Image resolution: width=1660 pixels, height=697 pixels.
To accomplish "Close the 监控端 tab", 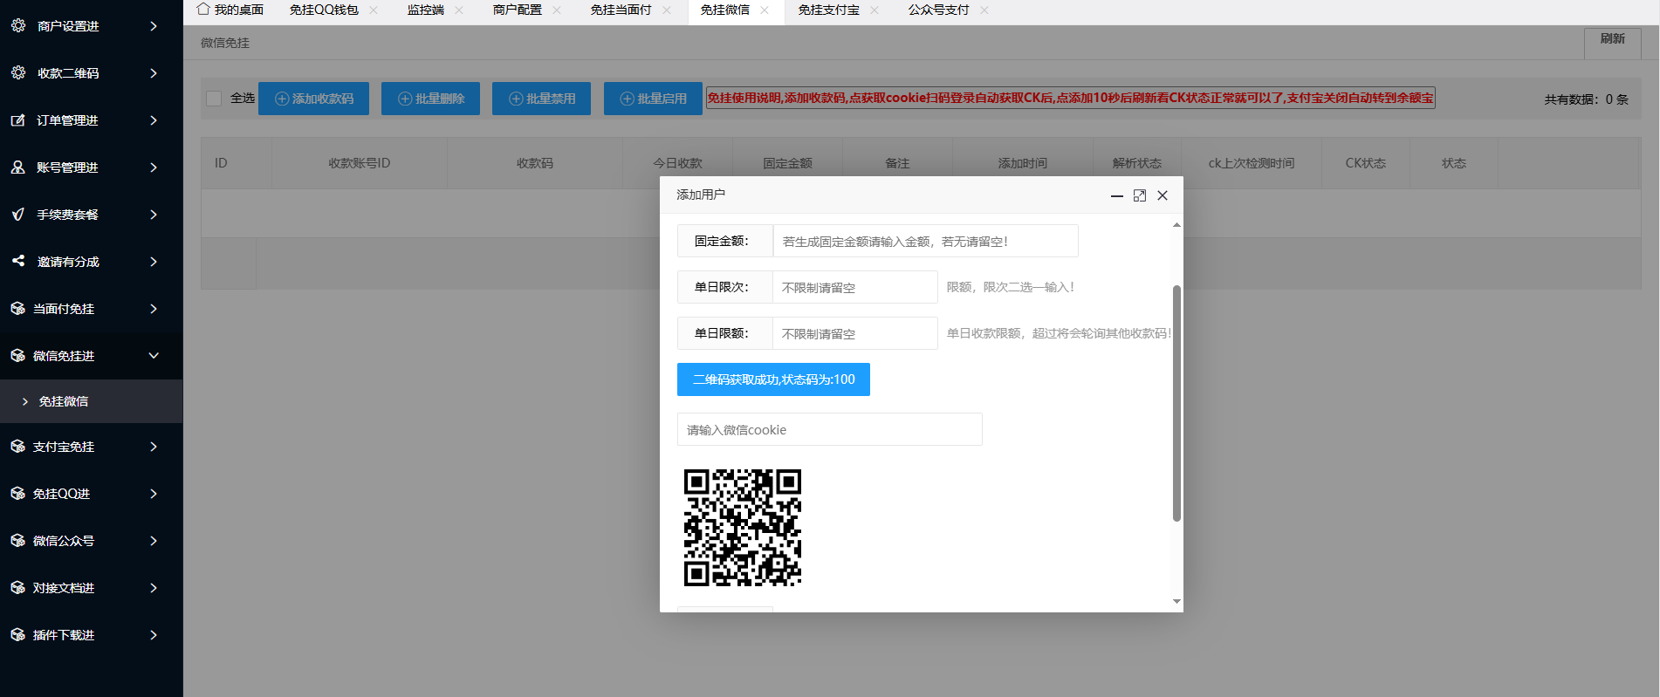I will (459, 10).
